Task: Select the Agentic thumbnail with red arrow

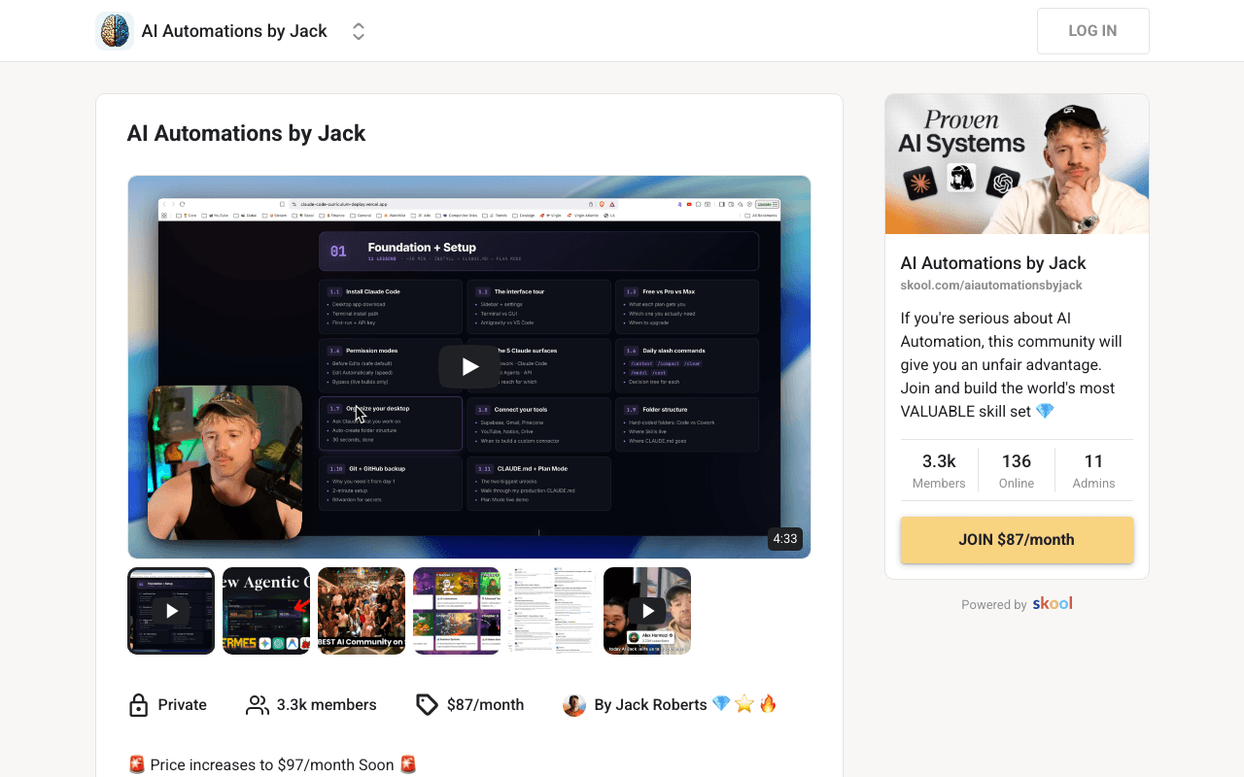Action: point(266,611)
